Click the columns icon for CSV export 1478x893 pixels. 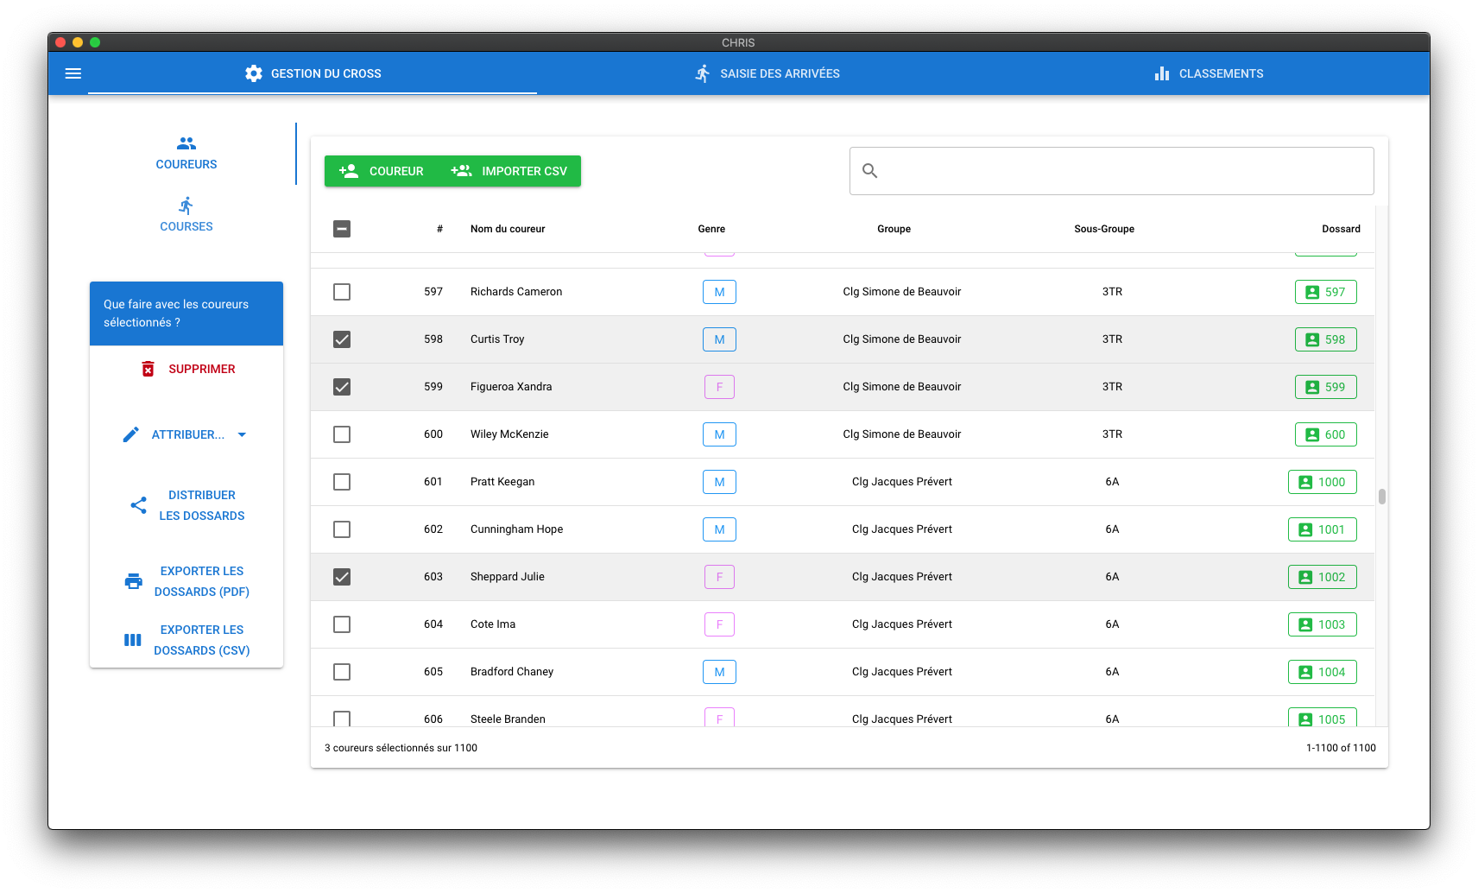point(133,640)
